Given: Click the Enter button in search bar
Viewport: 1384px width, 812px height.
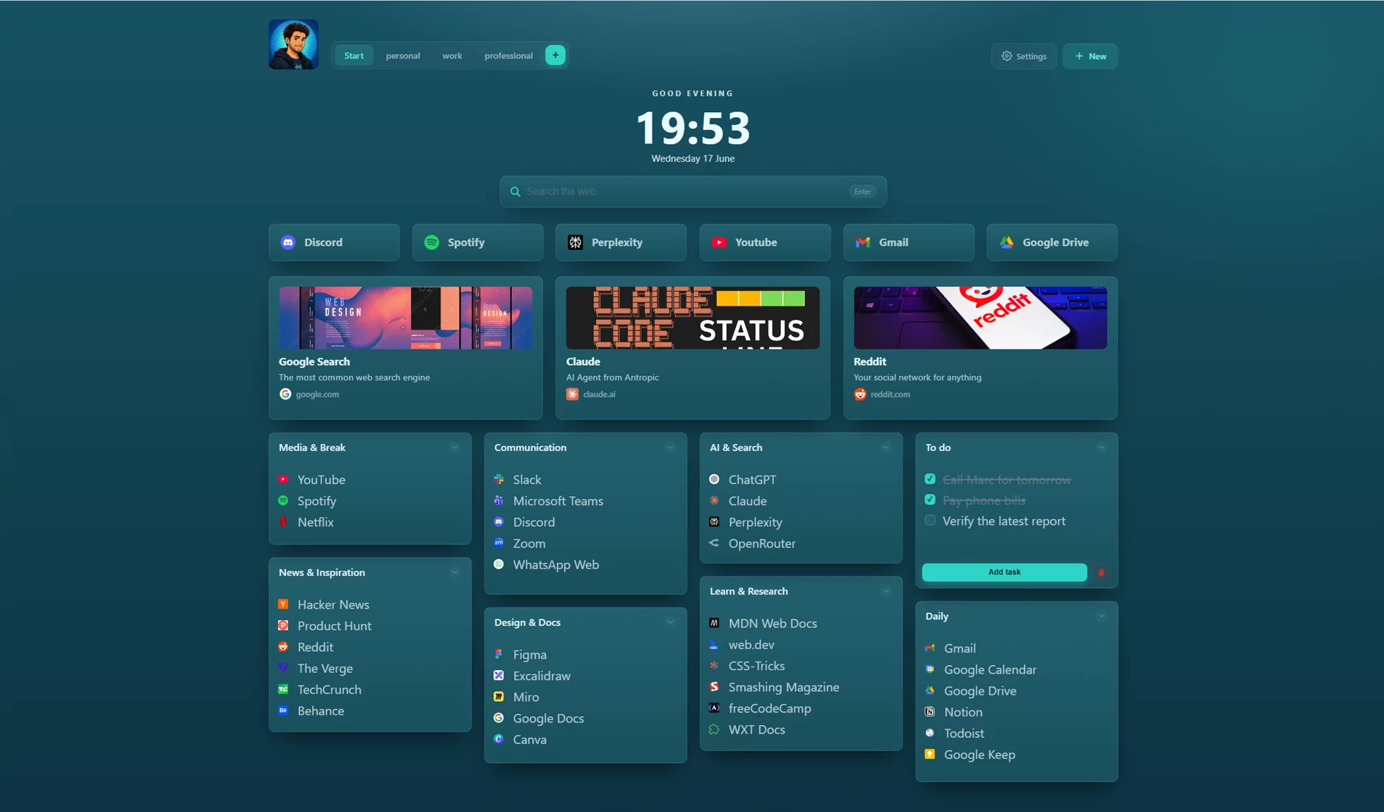Looking at the screenshot, I should point(862,191).
